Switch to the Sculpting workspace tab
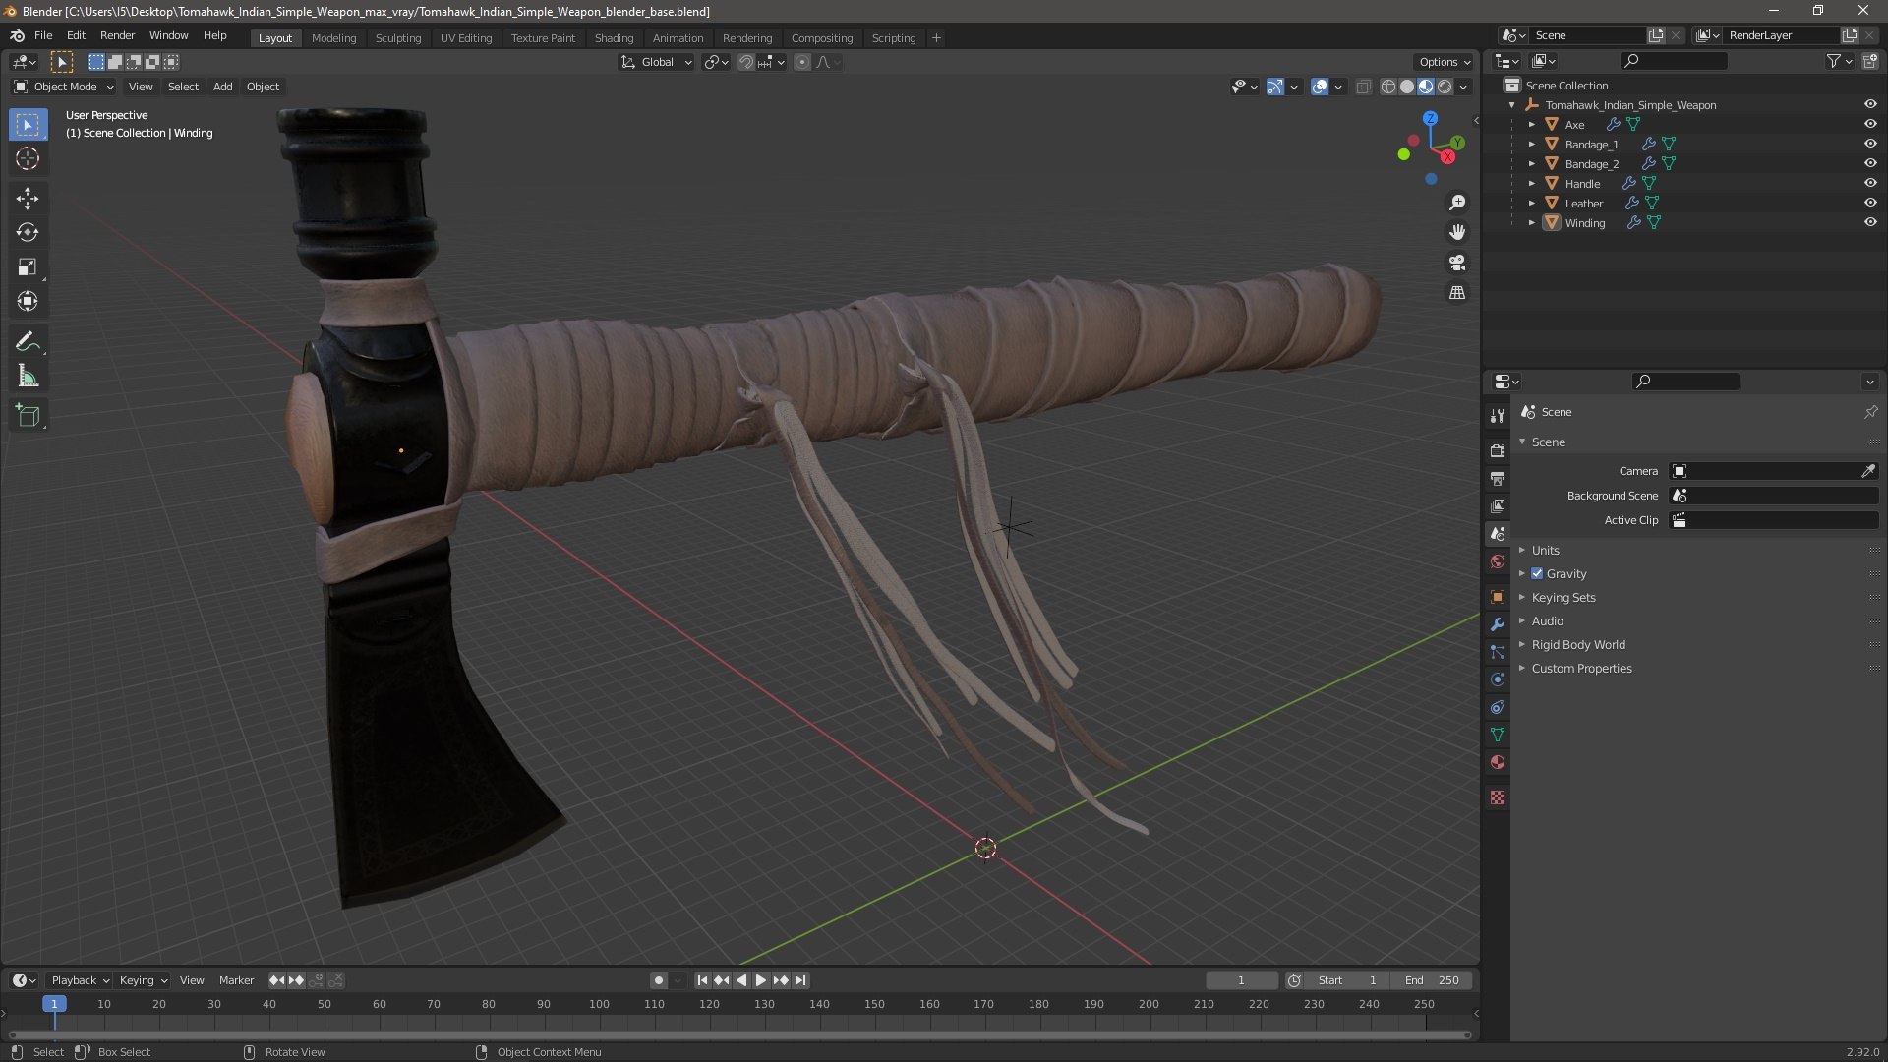This screenshot has height=1062, width=1888. pyautogui.click(x=397, y=37)
